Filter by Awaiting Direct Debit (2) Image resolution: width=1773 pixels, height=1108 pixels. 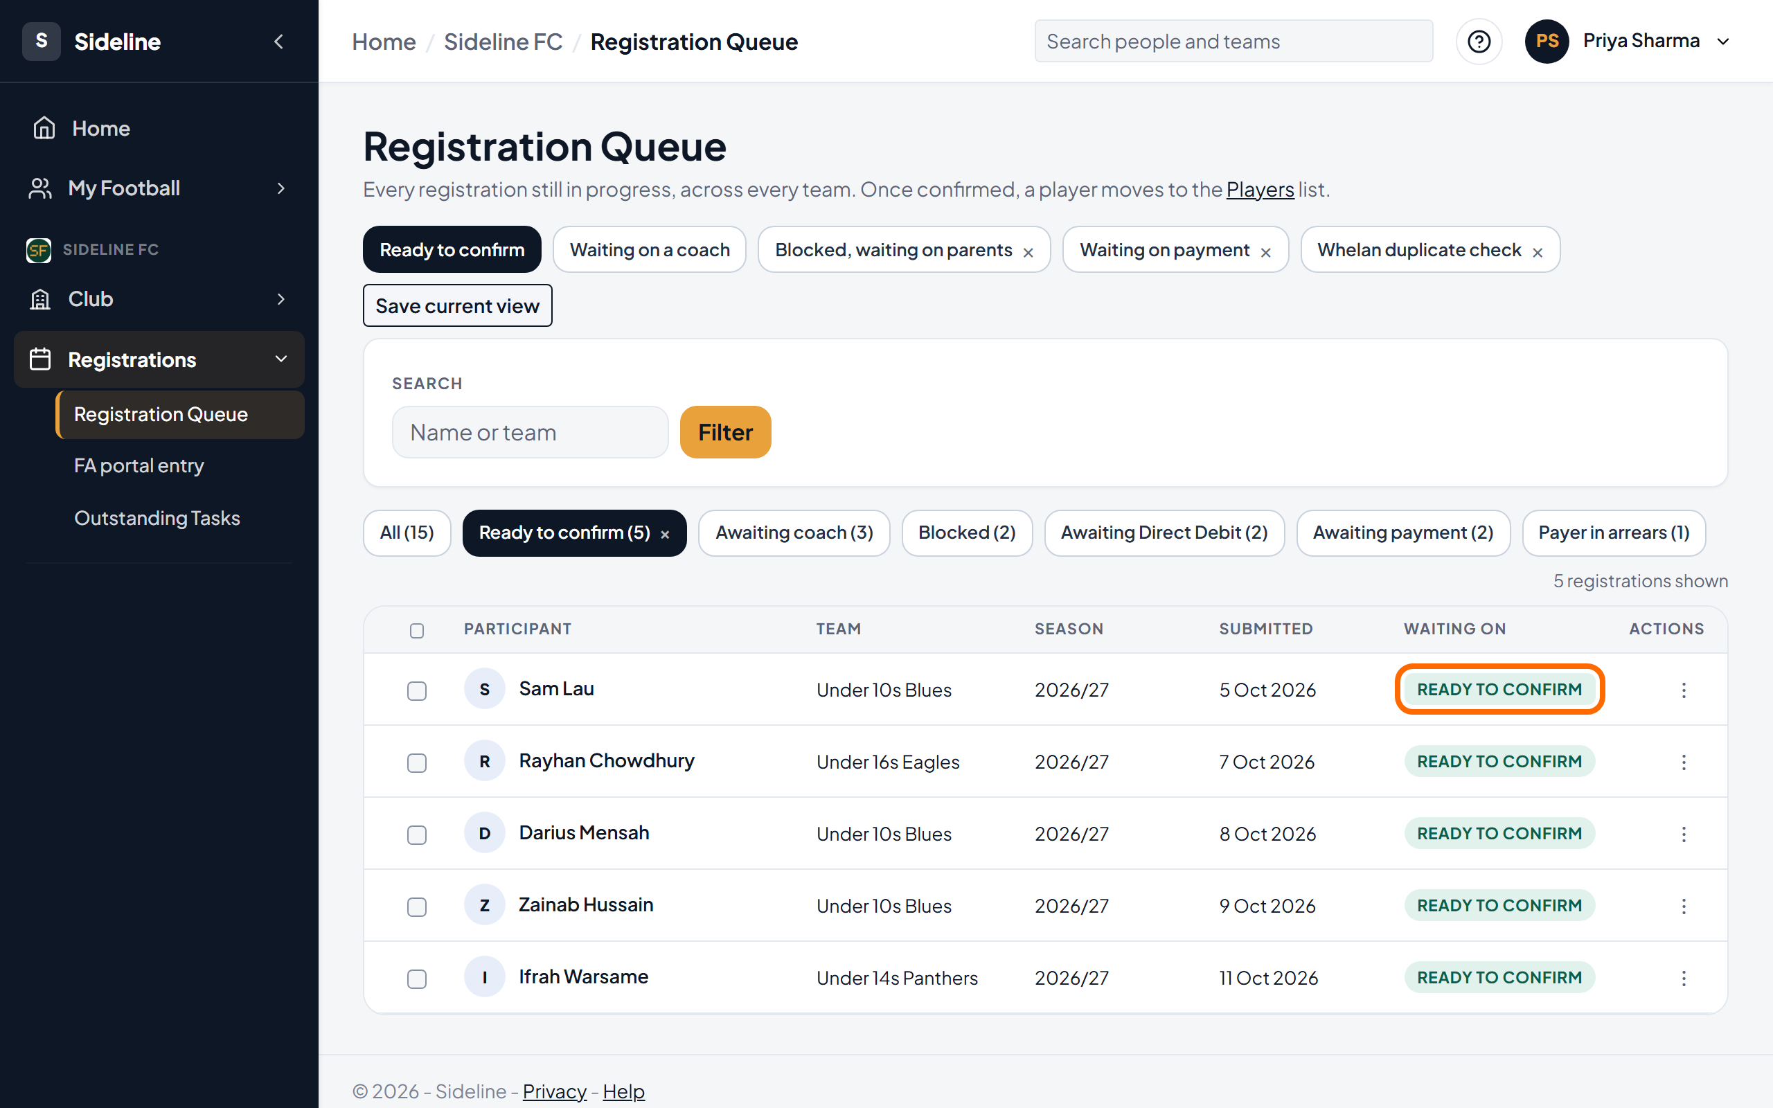point(1164,533)
